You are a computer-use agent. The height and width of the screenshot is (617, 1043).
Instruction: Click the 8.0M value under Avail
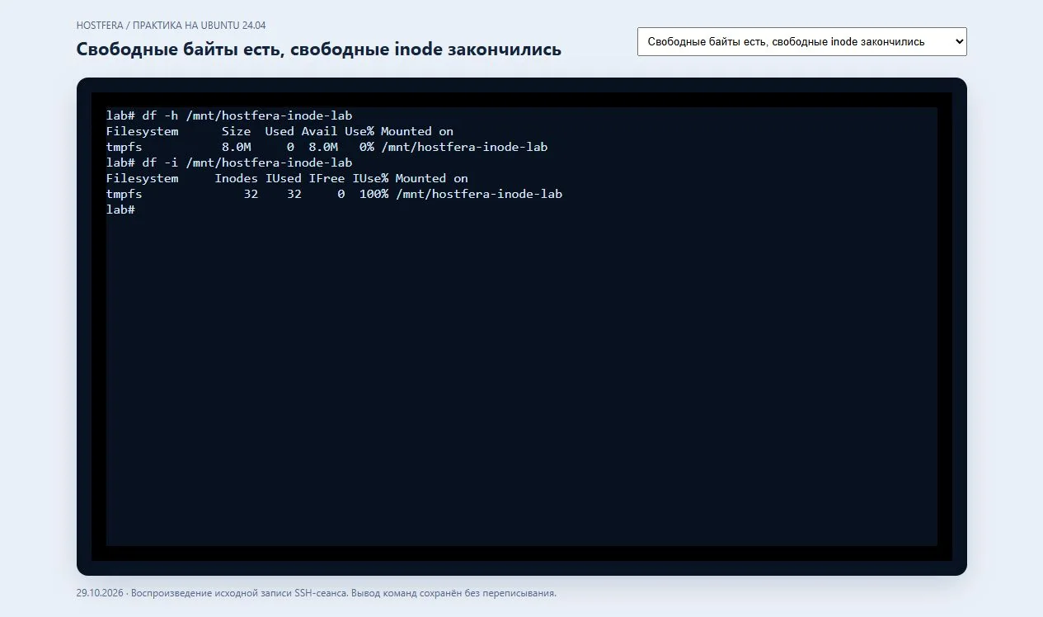(x=323, y=147)
